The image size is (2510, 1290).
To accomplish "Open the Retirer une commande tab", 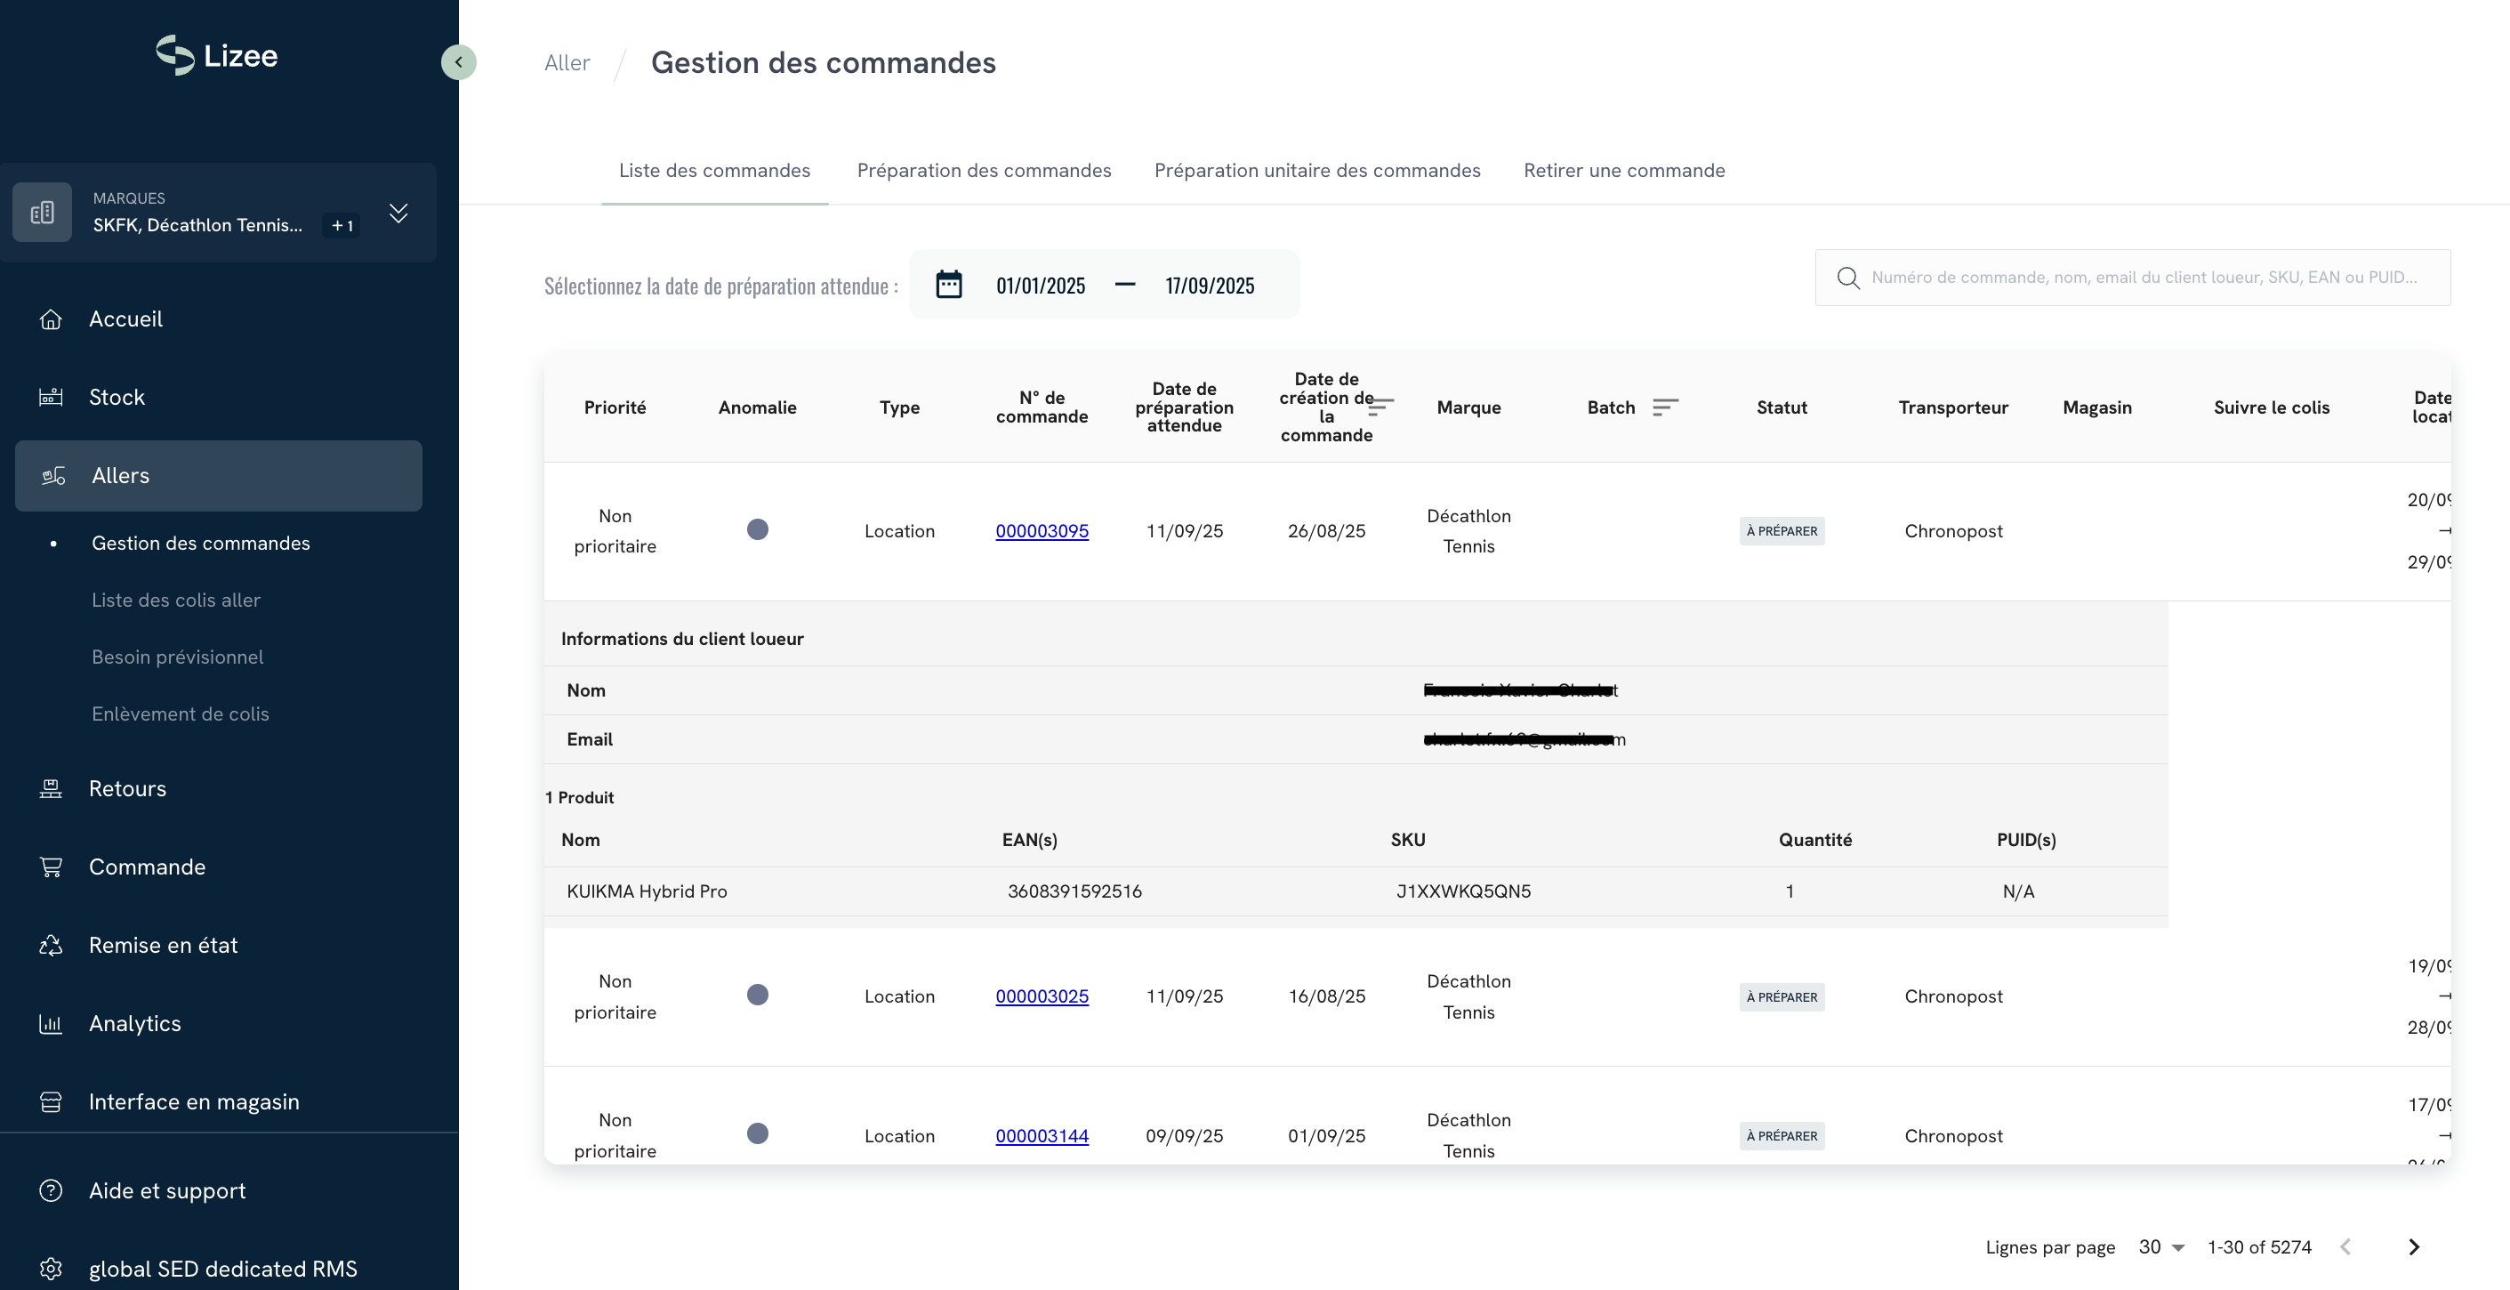I will click(1623, 171).
